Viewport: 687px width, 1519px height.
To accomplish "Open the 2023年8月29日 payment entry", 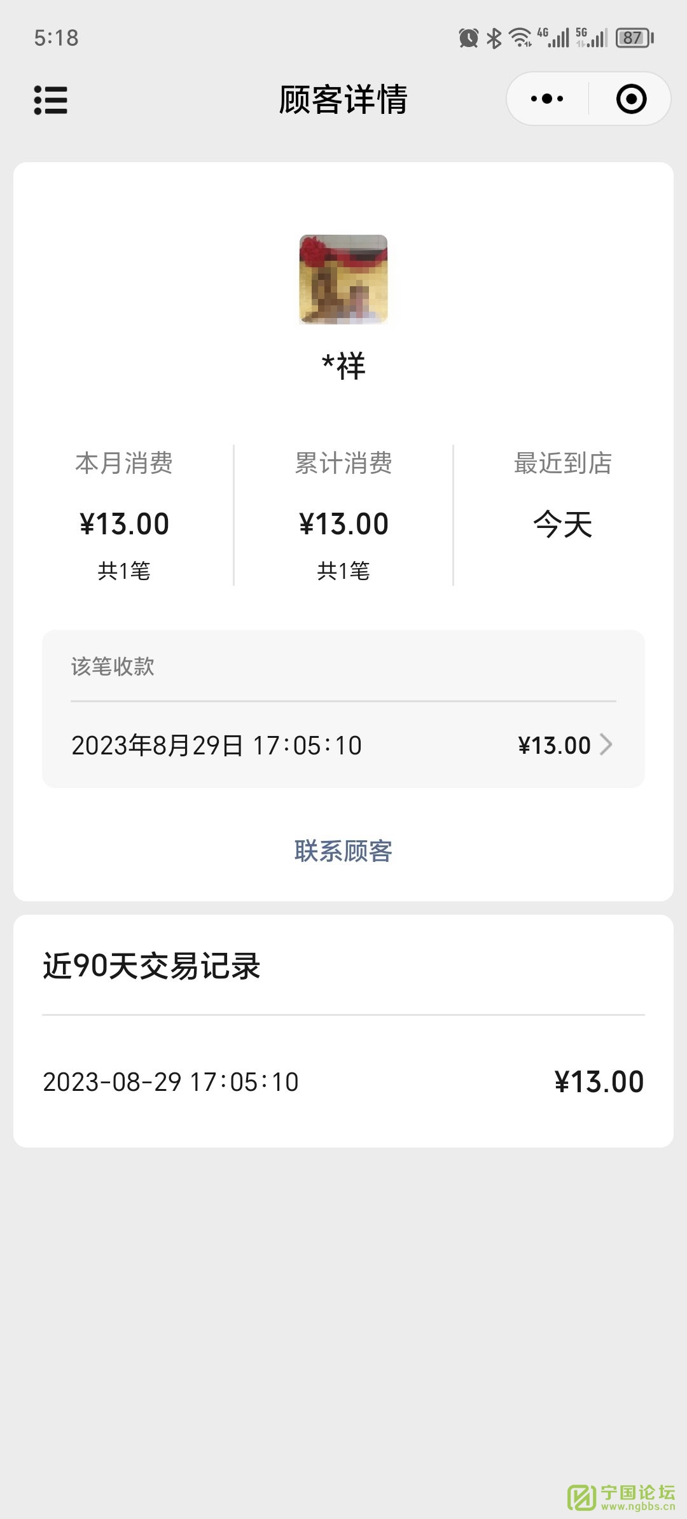I will tap(216, 745).
